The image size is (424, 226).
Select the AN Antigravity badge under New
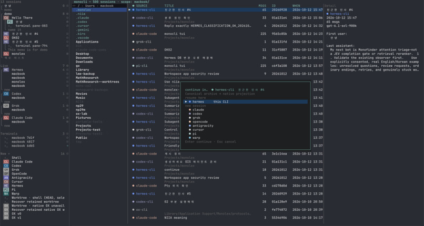tap(6, 178)
